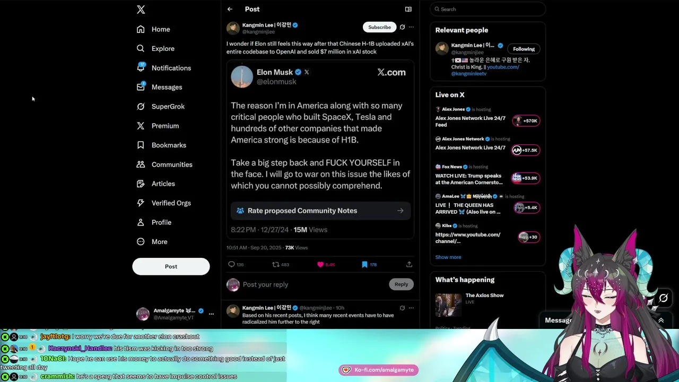Unlike the post with heart icon
Viewport: 679px width, 382px height.
[320, 264]
